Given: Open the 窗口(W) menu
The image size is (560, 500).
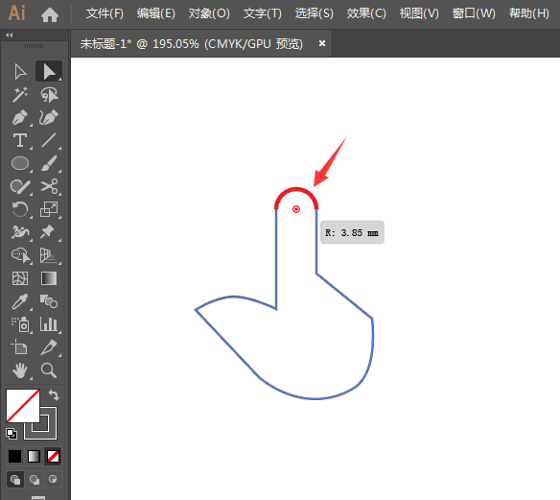Looking at the screenshot, I should tap(474, 13).
